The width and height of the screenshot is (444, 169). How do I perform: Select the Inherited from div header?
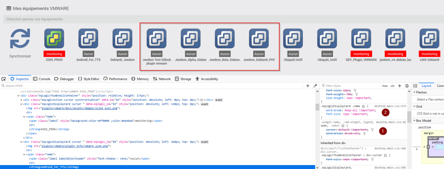click(363, 143)
